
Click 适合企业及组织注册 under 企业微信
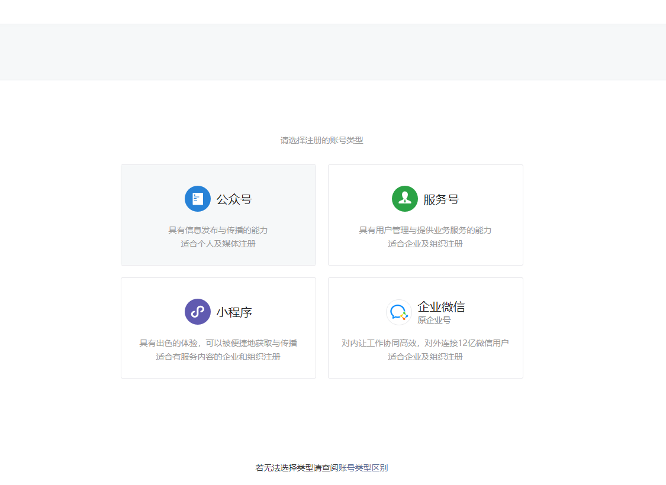(x=425, y=357)
